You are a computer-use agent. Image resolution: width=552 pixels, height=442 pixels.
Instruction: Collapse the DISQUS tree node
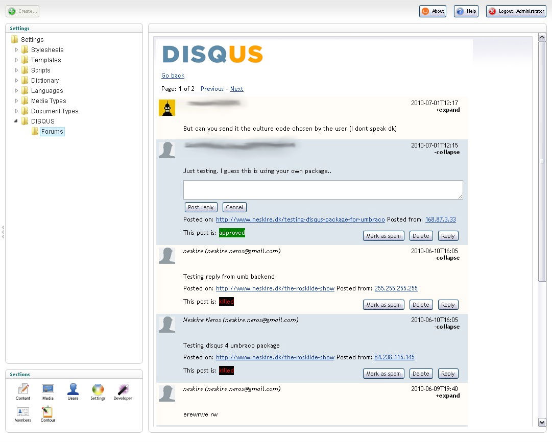(x=16, y=121)
